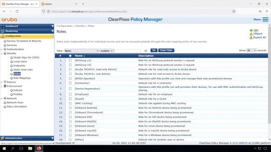Check the [BYOD Operator] row checkbox
271x152 pixels.
pos(70,79)
